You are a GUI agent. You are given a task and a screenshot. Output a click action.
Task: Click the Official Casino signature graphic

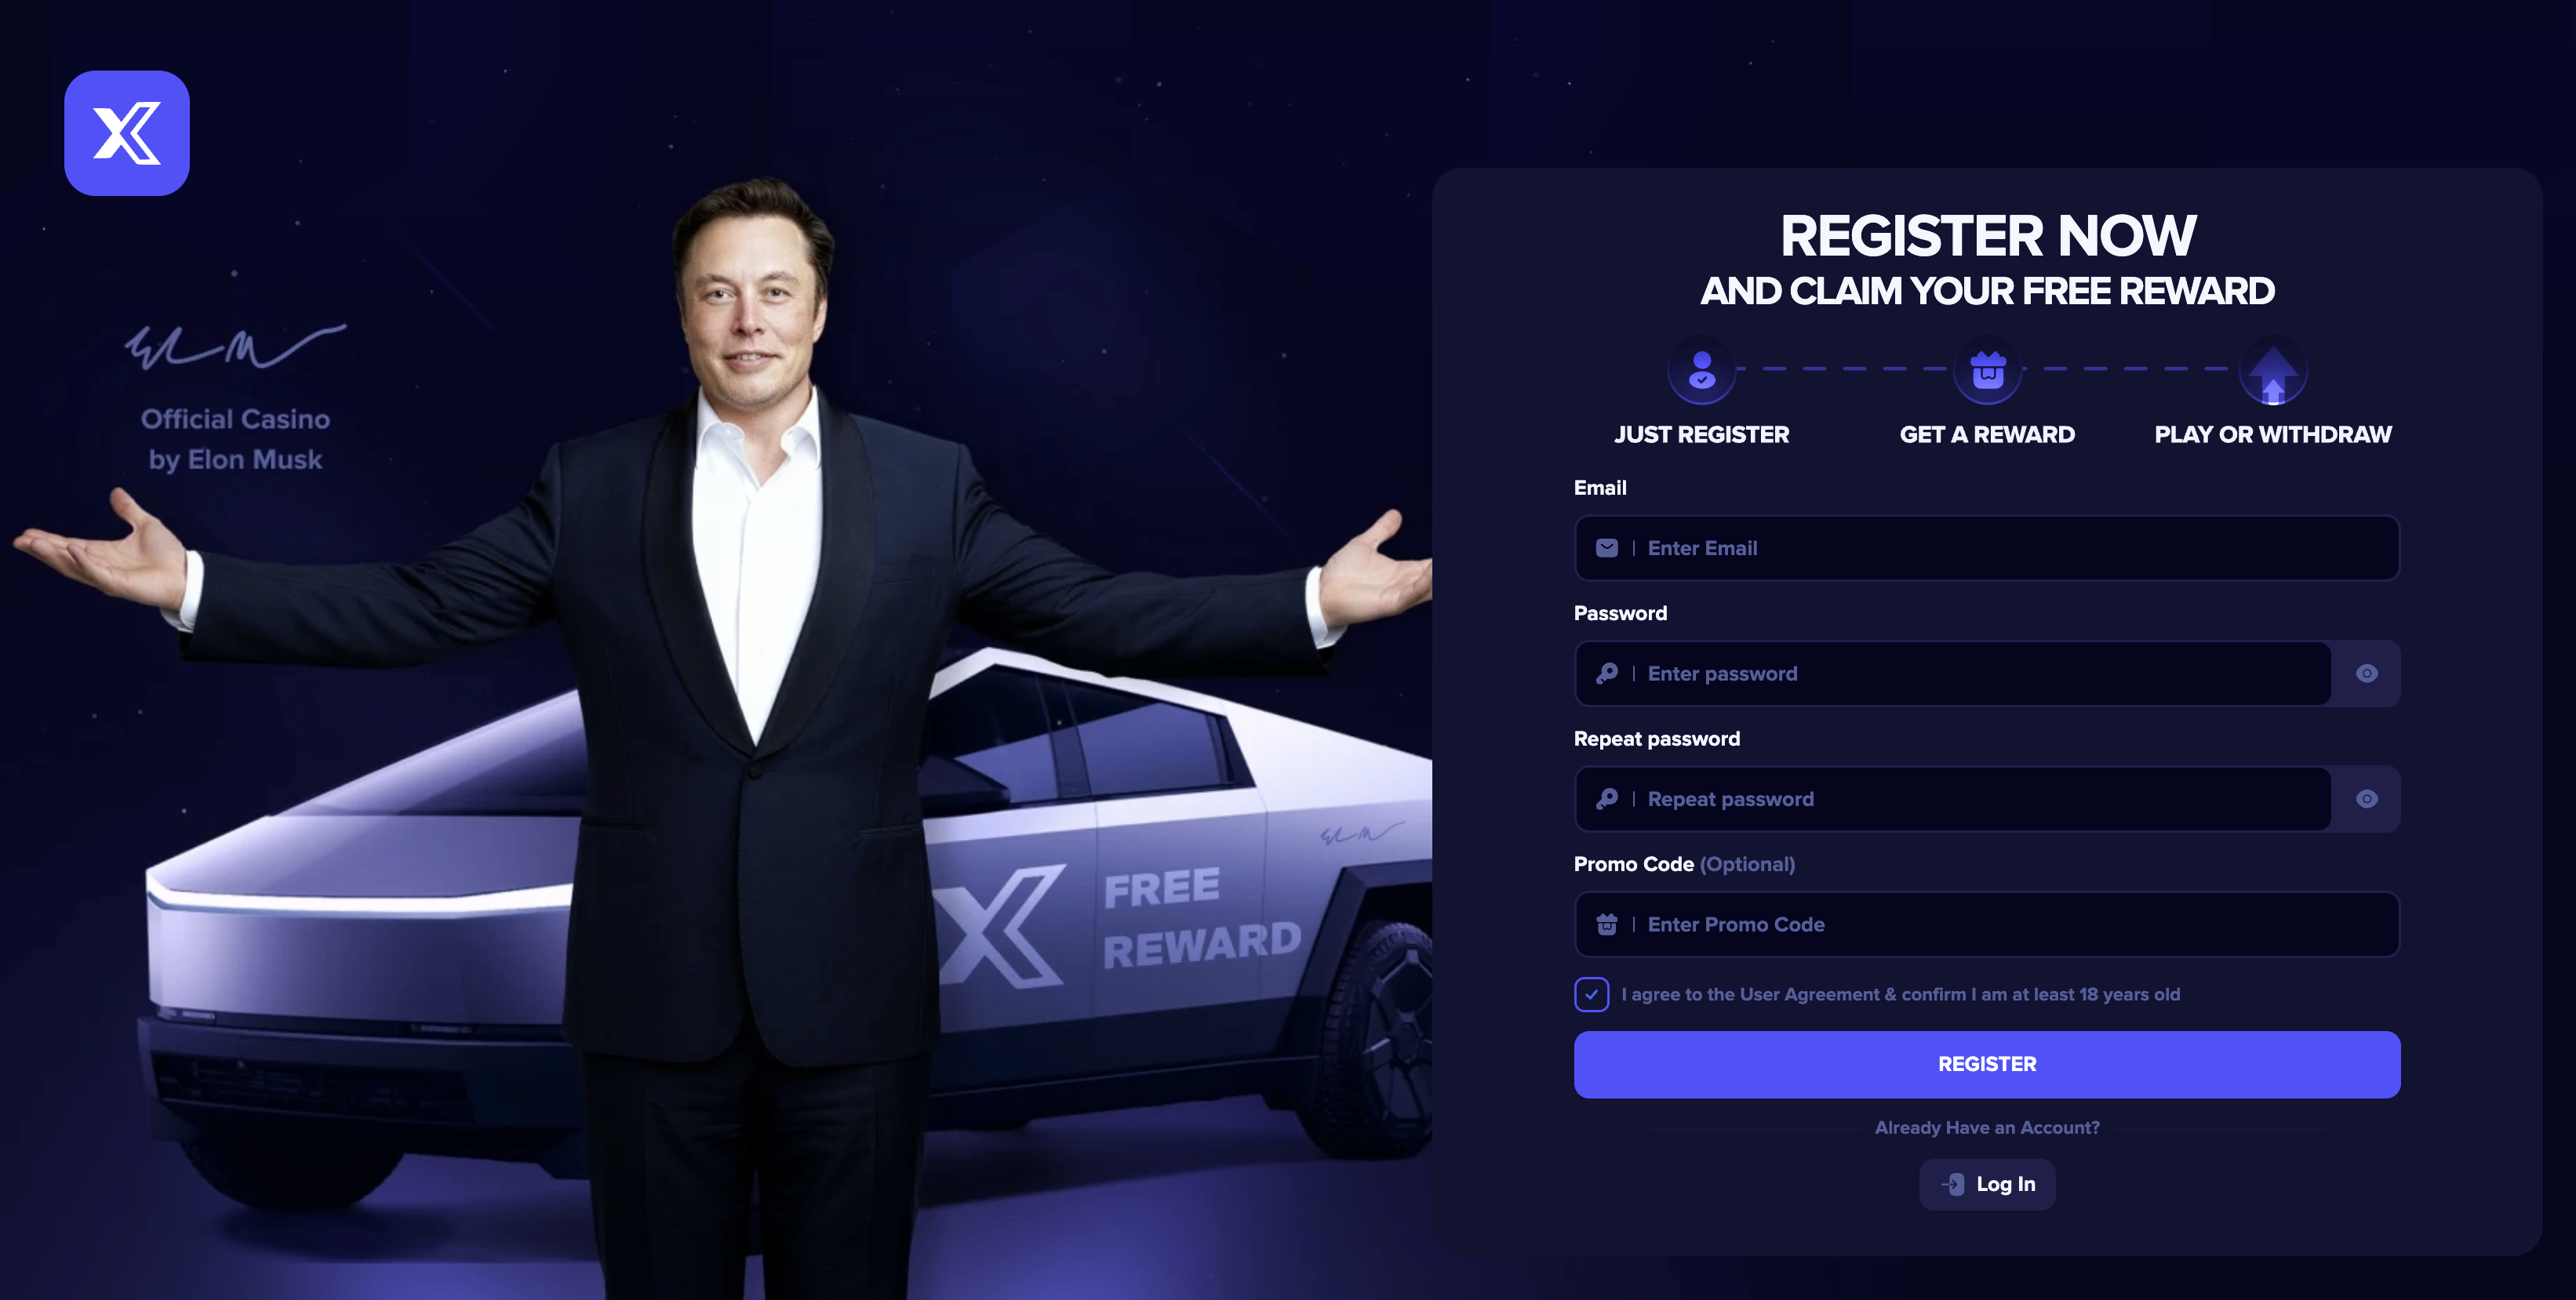(235, 347)
